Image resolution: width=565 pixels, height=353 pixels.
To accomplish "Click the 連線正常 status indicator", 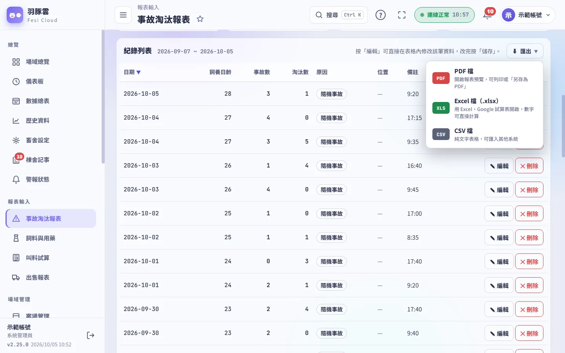I will pos(445,15).
